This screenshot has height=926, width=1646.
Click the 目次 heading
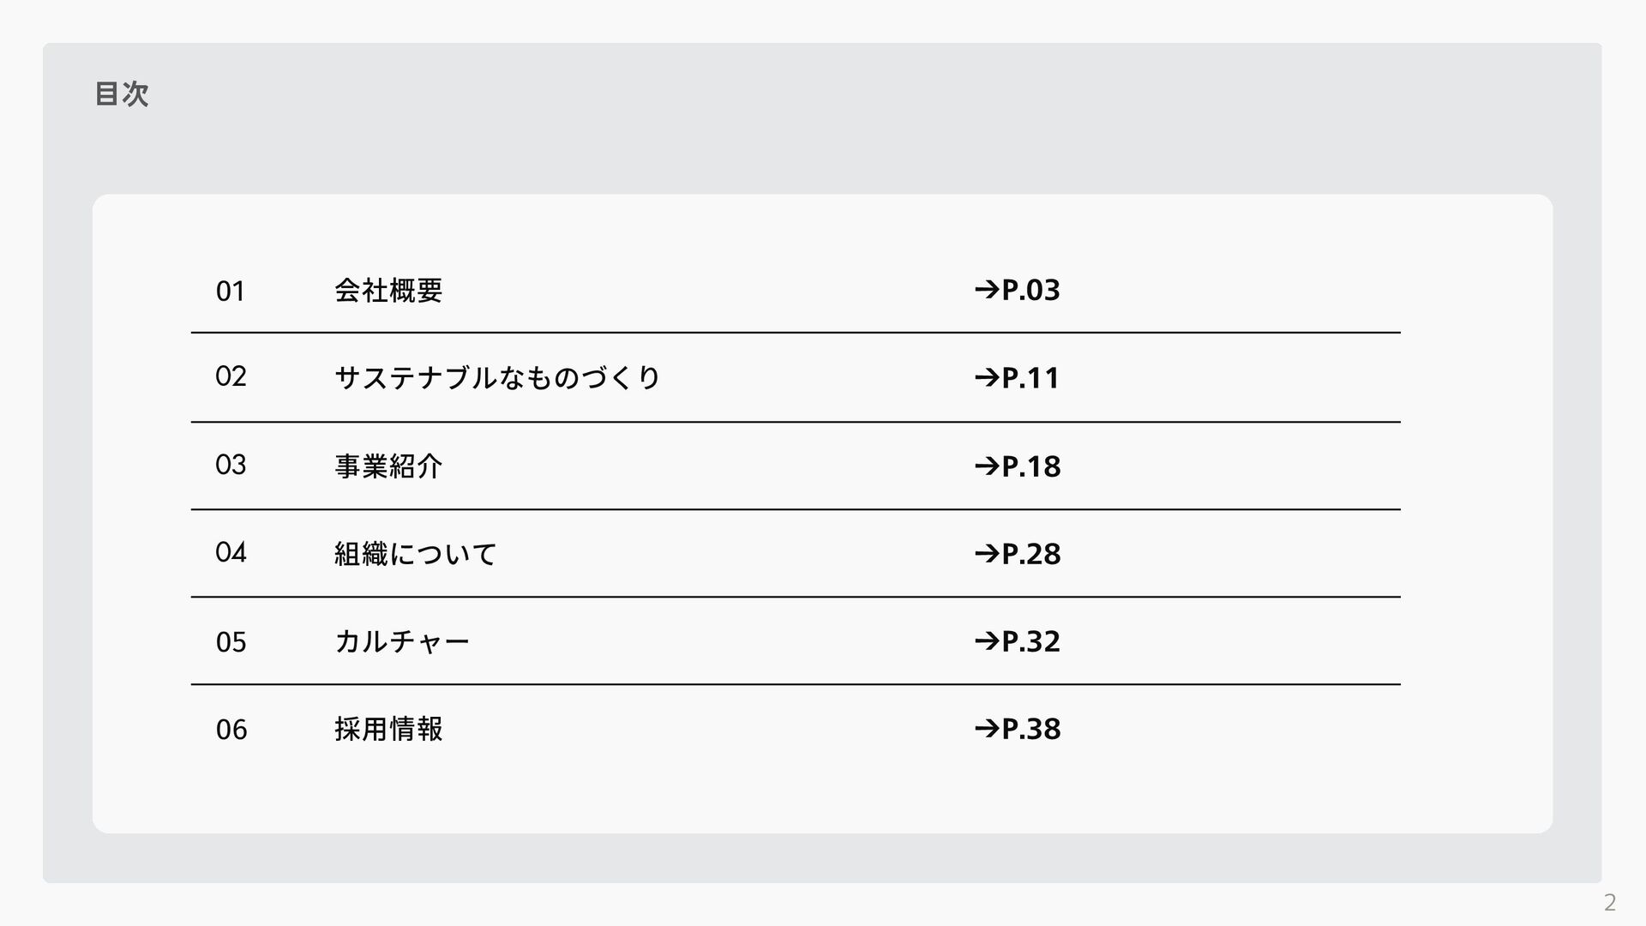click(122, 93)
